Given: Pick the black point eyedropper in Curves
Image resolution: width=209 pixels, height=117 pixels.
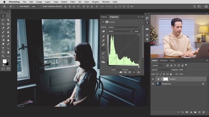Looking at the screenshot, I should point(103,36).
